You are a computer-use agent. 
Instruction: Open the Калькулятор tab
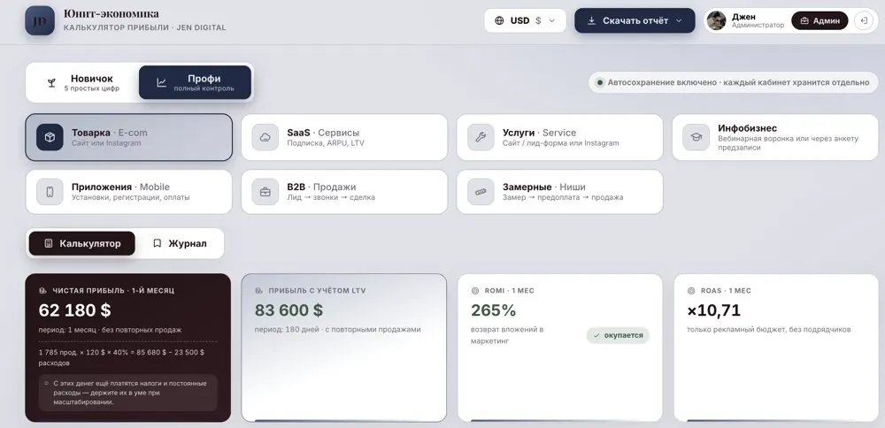(x=82, y=243)
